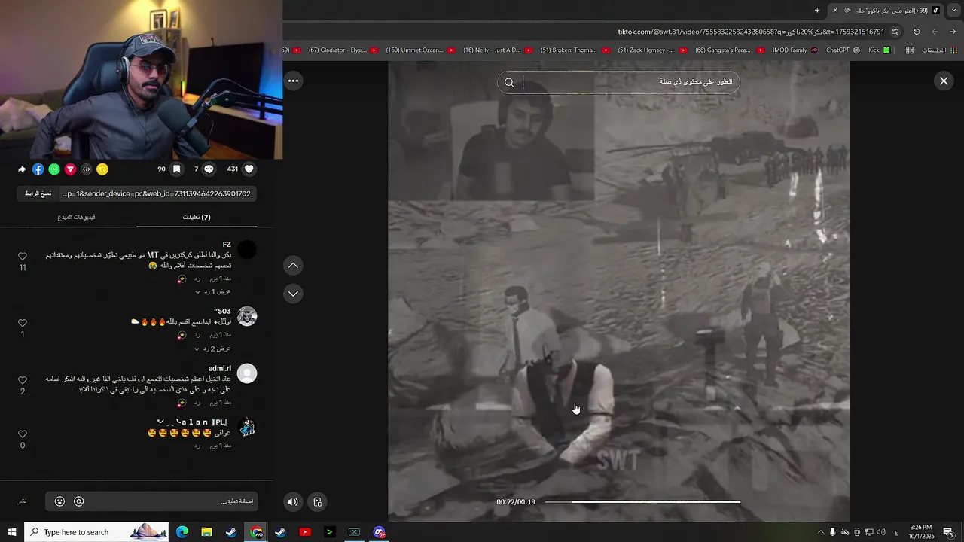Viewport: 964px width, 542px height.
Task: Click the mention @ icon in comment box
Action: tap(79, 501)
